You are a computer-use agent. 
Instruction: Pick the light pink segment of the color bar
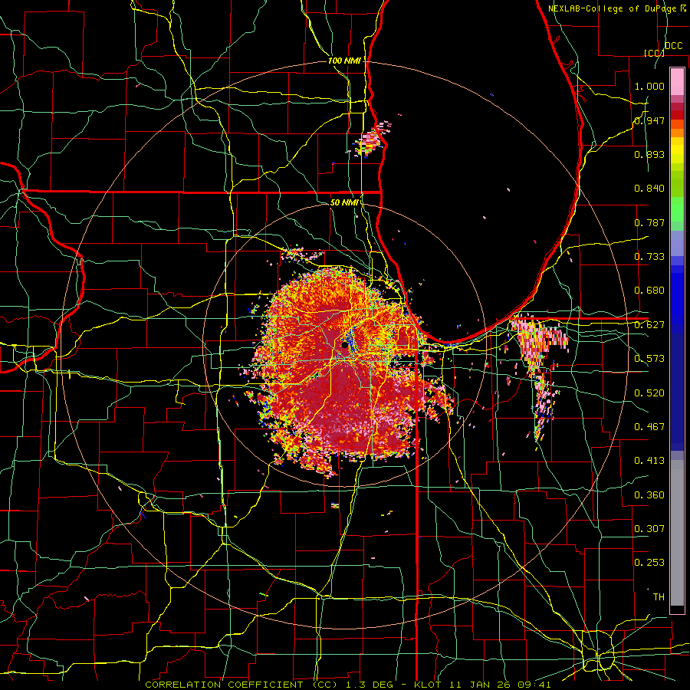(677, 81)
